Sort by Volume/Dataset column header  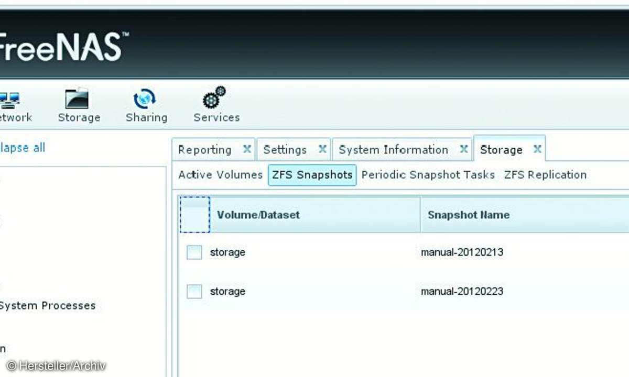(x=314, y=215)
